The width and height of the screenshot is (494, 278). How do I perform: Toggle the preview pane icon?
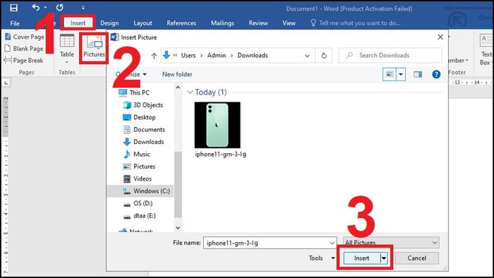(418, 74)
